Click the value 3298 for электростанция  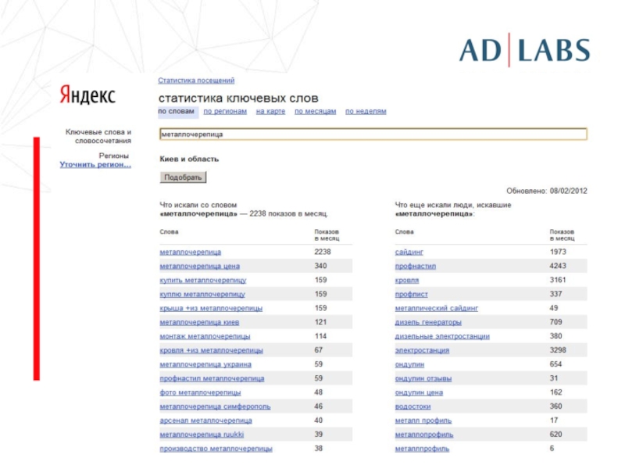click(x=558, y=350)
